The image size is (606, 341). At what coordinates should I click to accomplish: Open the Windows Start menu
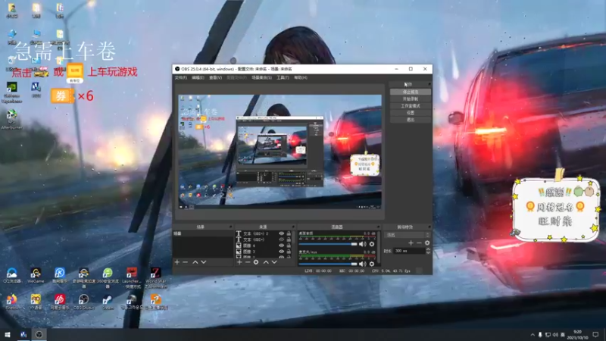tap(8, 334)
